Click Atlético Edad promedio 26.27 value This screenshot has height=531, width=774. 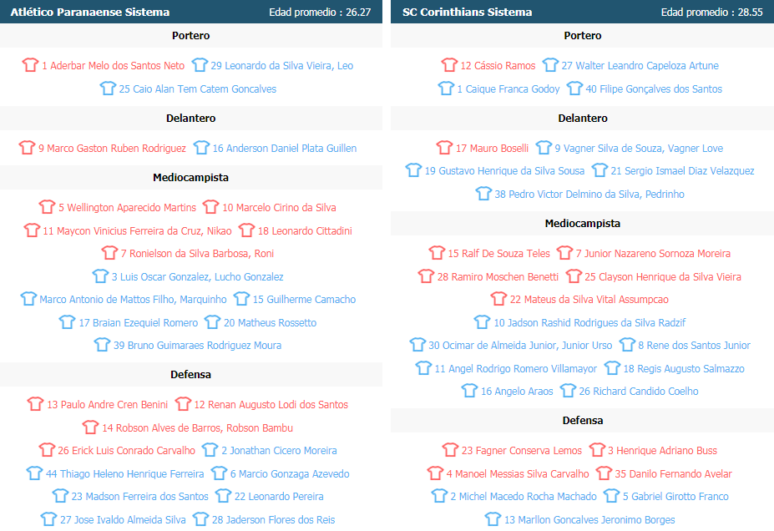(358, 12)
